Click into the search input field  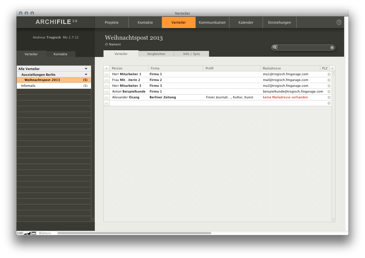coord(303,47)
